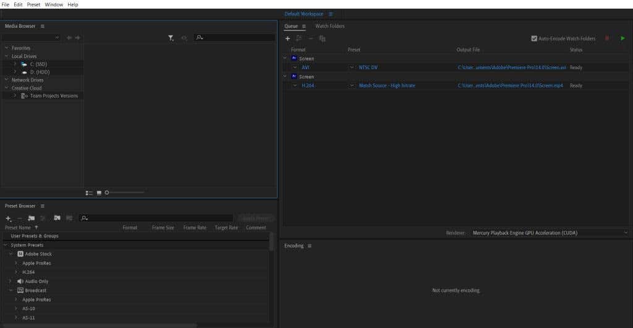The width and height of the screenshot is (633, 328).
Task: Open the Media Browser panel menu
Action: pos(43,26)
